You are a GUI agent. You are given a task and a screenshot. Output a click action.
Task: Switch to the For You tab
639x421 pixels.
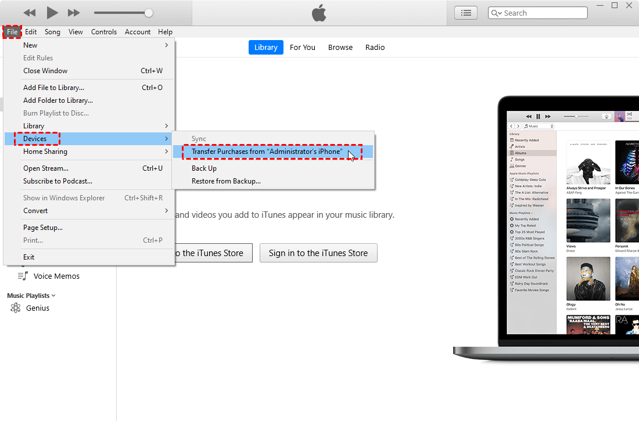tap(303, 47)
